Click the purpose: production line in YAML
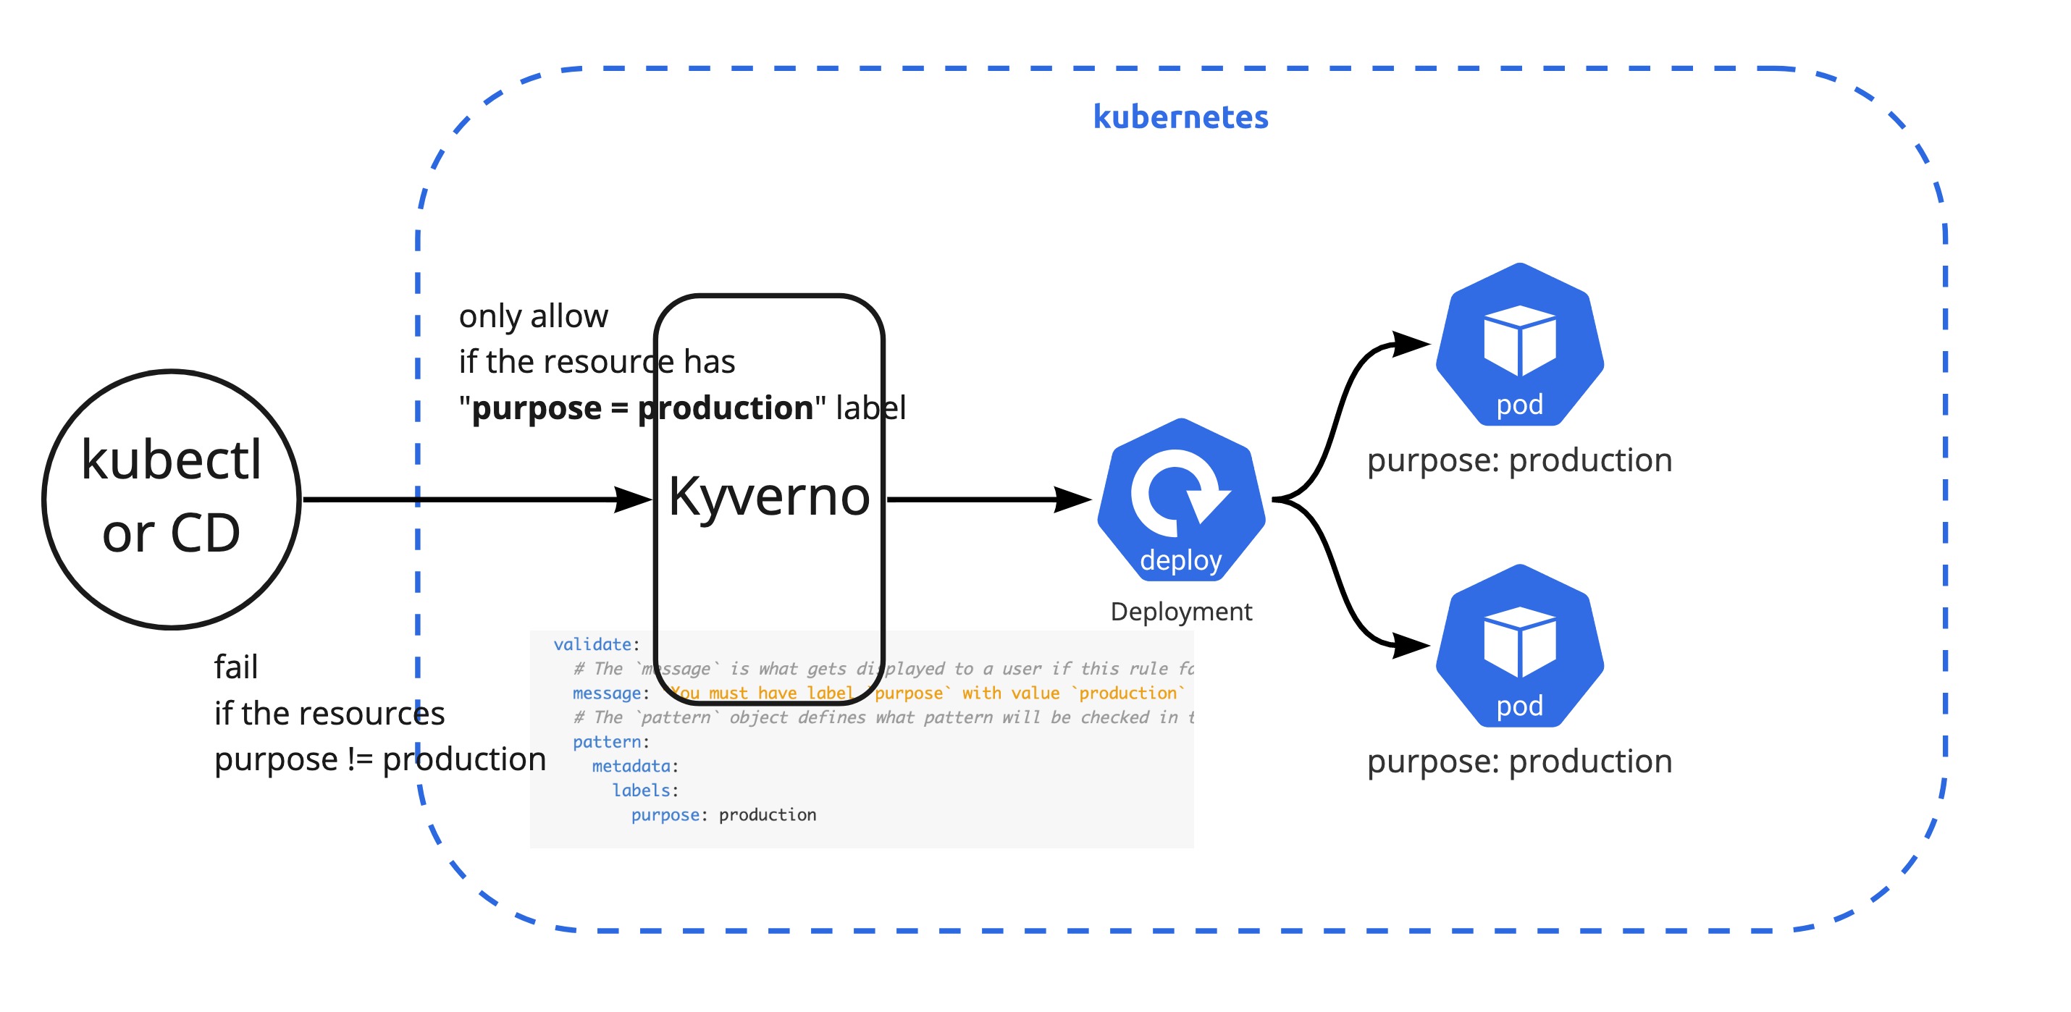The height and width of the screenshot is (1012, 2071). pyautogui.click(x=723, y=814)
